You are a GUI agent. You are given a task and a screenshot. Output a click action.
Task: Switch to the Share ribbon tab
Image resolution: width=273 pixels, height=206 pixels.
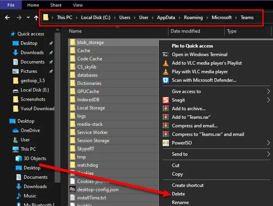(56, 5)
